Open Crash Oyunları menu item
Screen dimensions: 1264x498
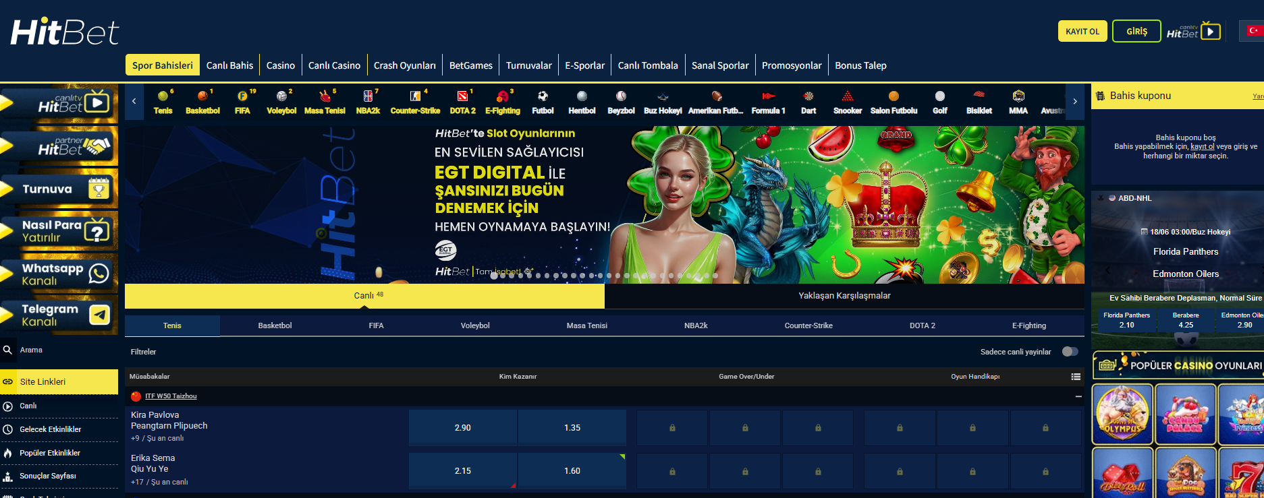pos(405,65)
